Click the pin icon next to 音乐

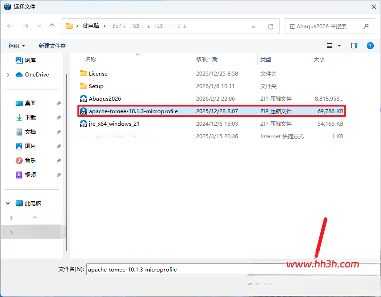coord(59,161)
